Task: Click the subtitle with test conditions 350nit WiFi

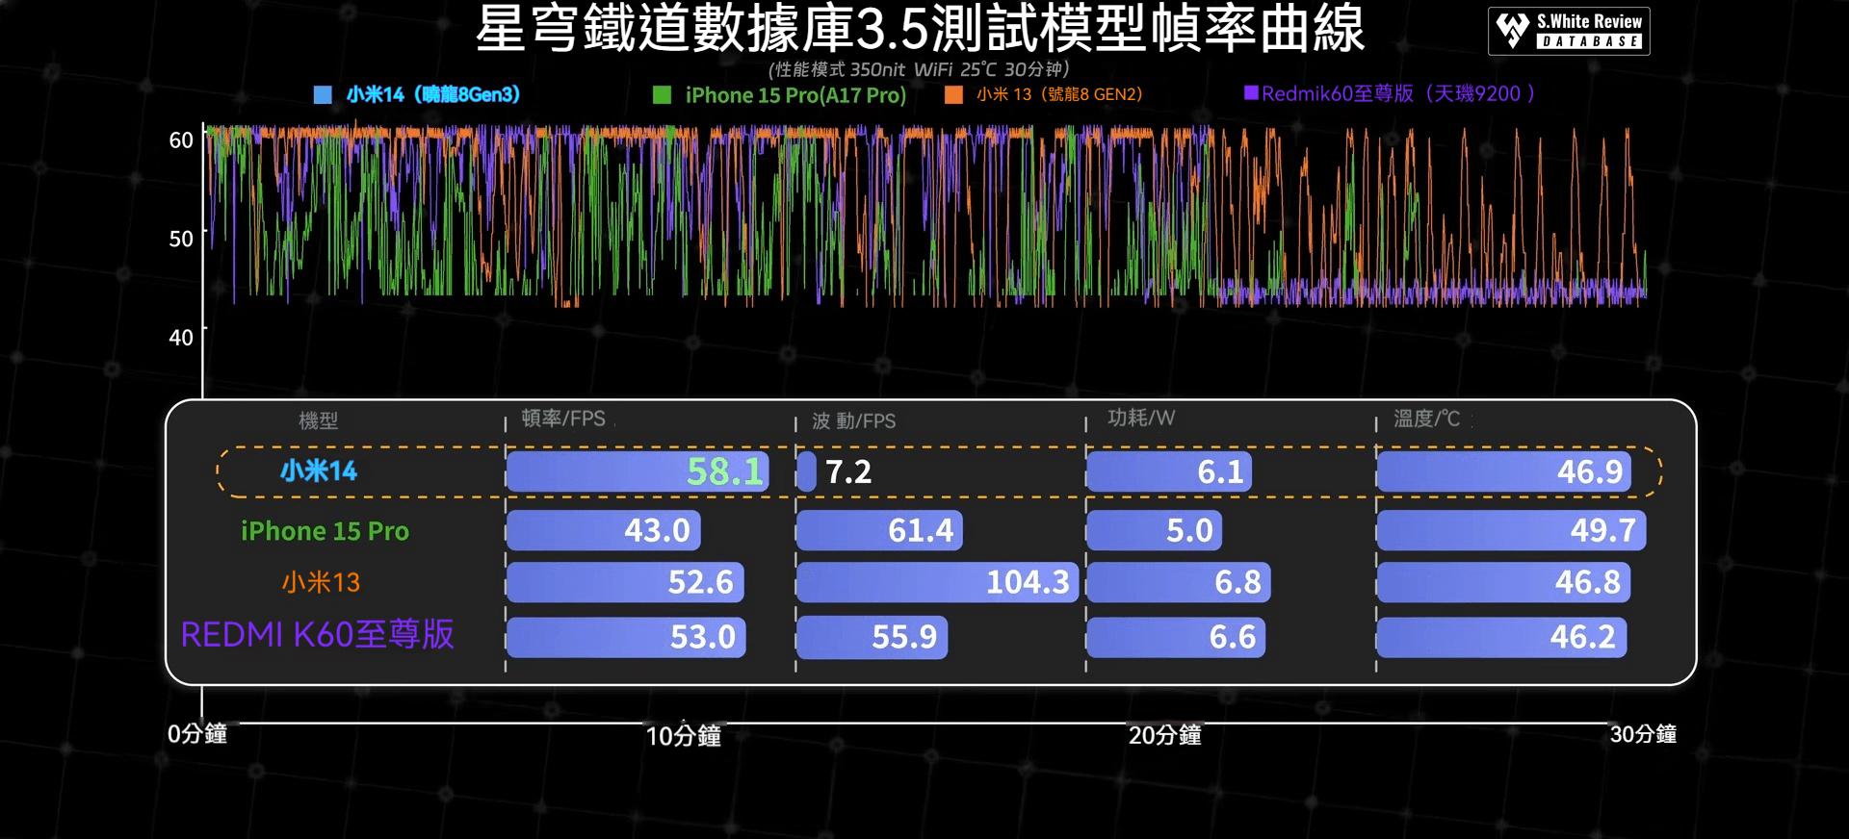Action: point(920,69)
